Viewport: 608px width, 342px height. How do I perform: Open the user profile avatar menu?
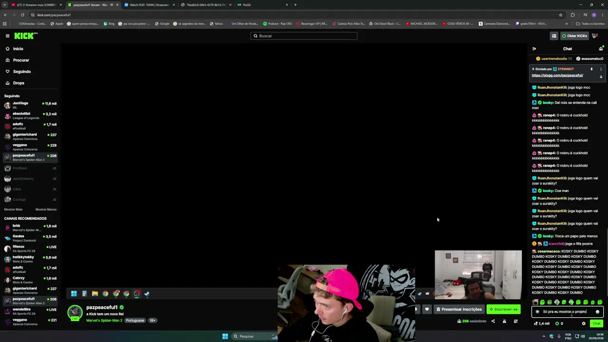[595, 36]
